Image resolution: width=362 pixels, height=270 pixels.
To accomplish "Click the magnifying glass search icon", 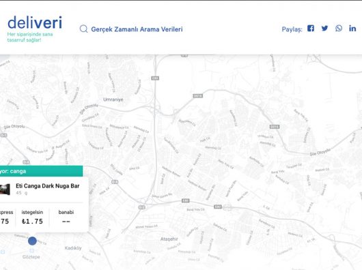I will click(83, 29).
